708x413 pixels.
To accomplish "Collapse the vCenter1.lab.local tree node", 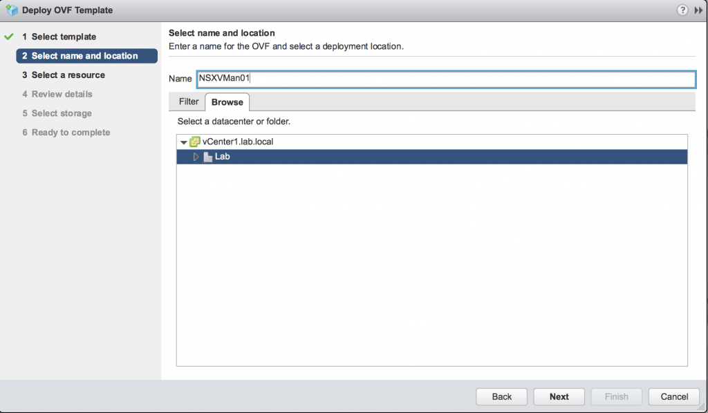I will point(183,142).
